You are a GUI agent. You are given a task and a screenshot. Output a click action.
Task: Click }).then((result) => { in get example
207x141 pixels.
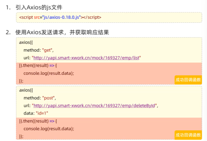click(38, 65)
